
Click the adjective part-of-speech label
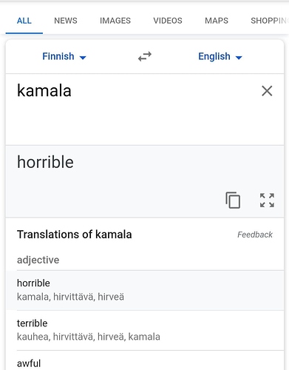[x=38, y=260]
